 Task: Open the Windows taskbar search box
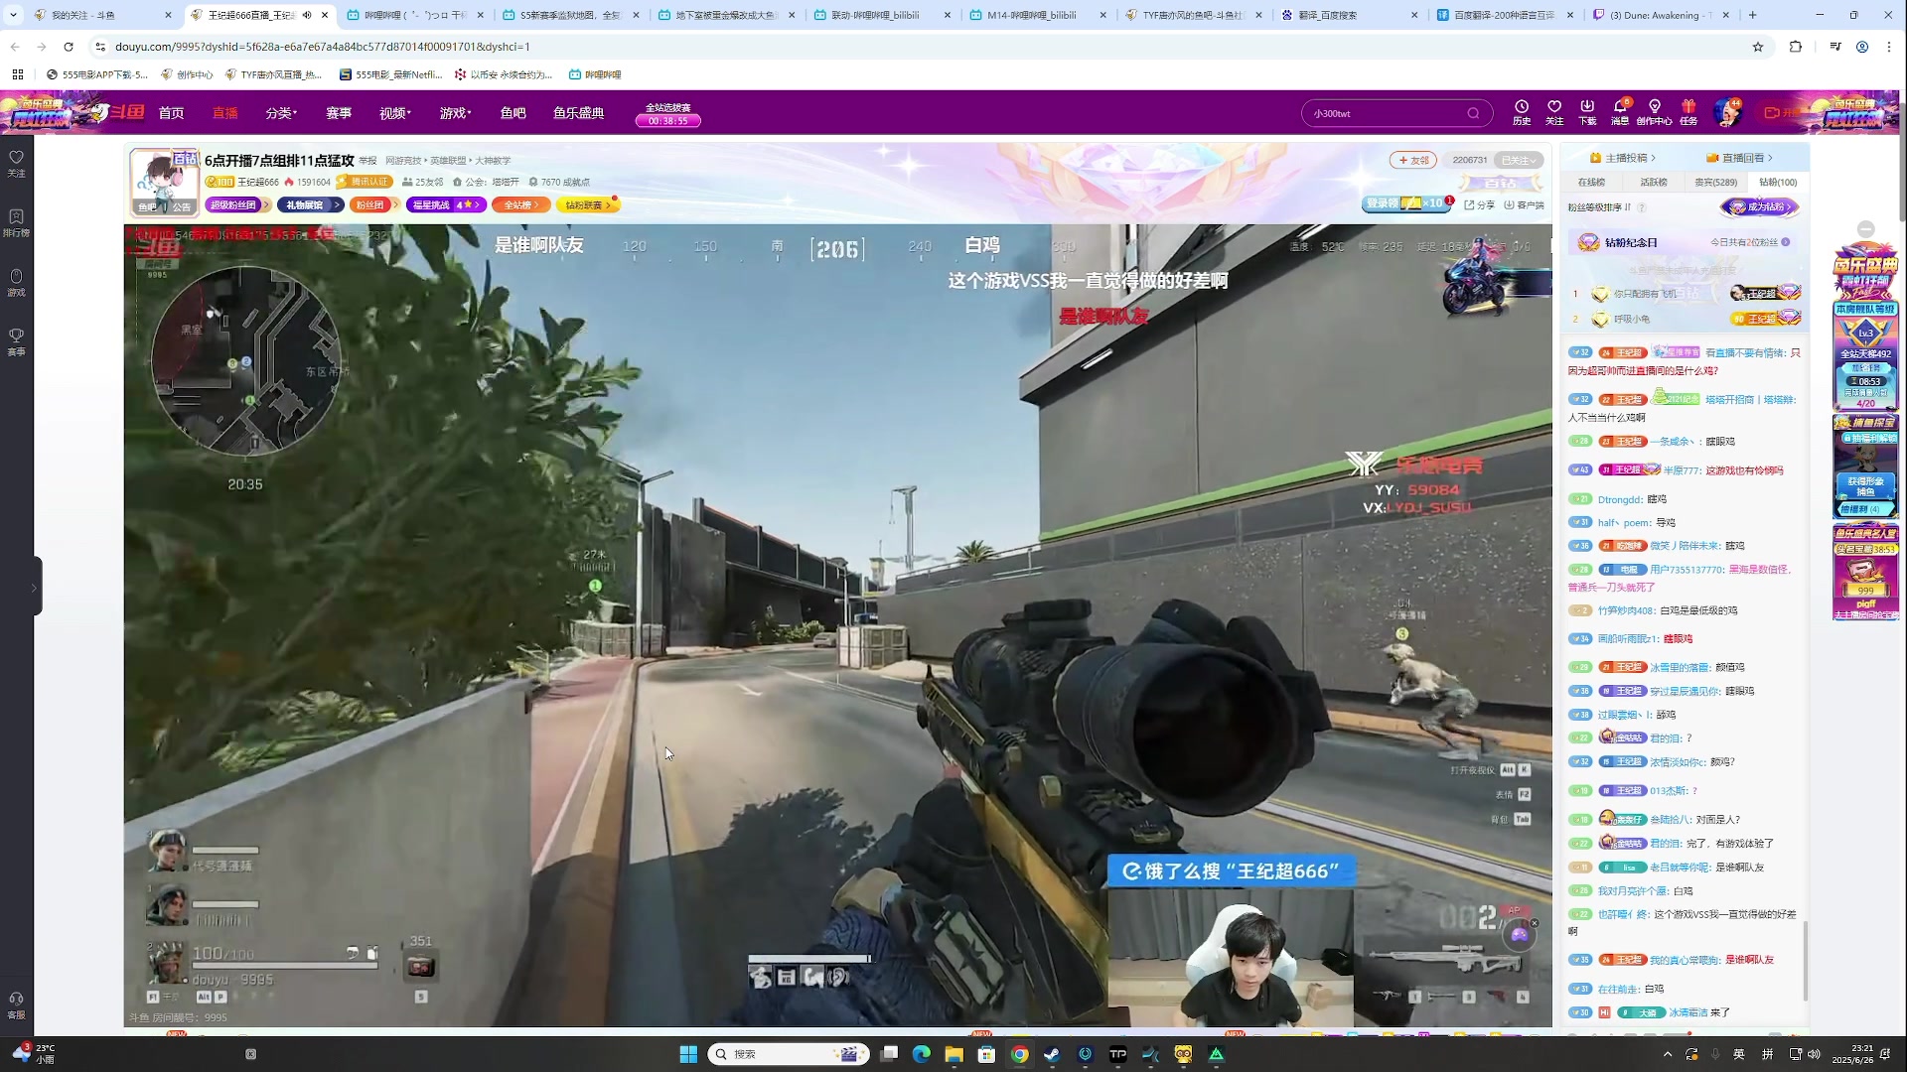[789, 1054]
